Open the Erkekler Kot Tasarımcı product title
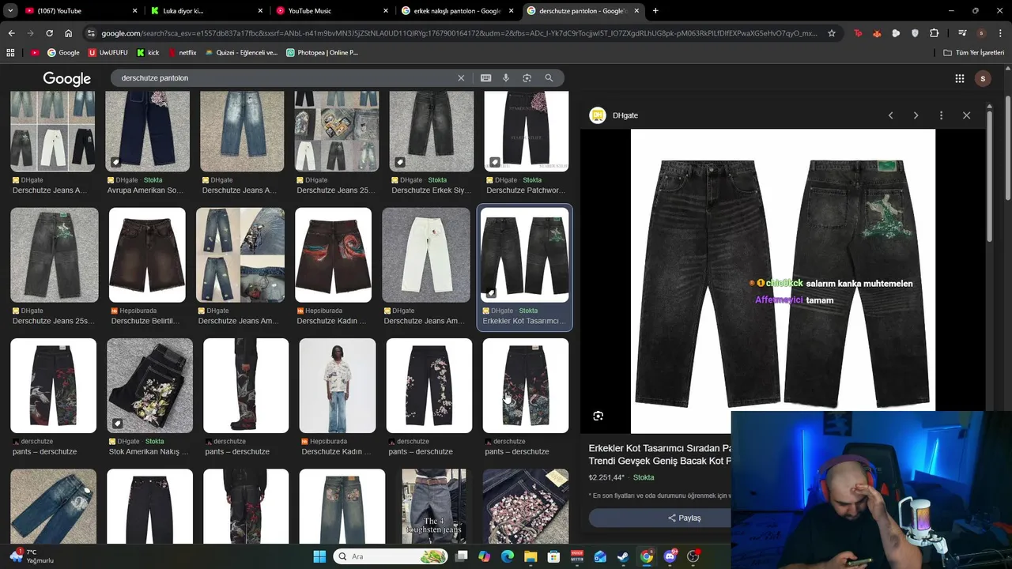1012x569 pixels. coord(659,454)
